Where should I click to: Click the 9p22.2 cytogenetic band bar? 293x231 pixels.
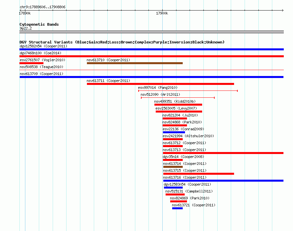point(151,32)
